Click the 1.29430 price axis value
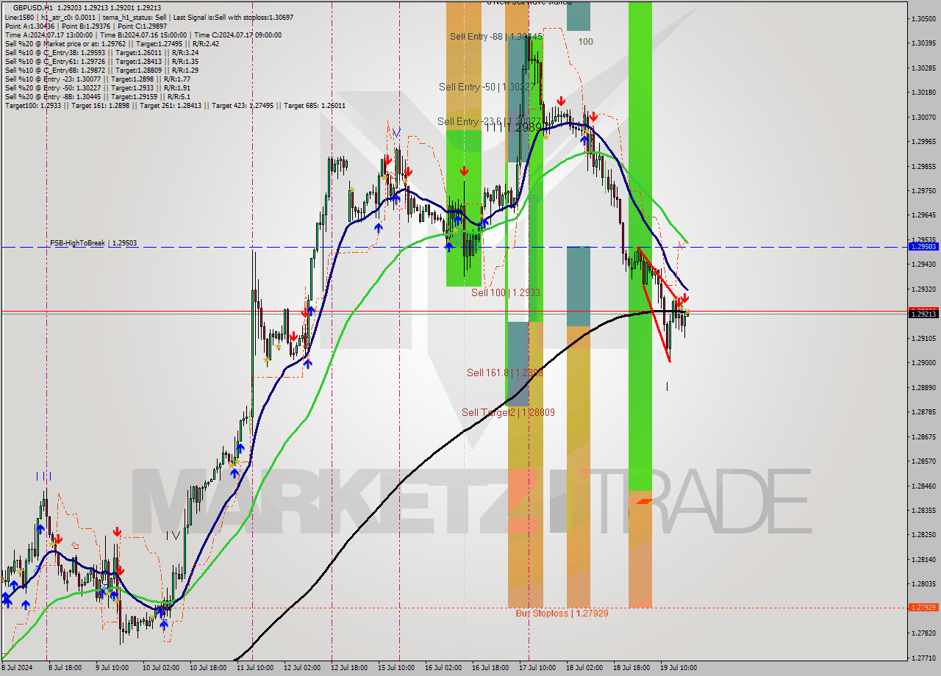 (x=923, y=265)
